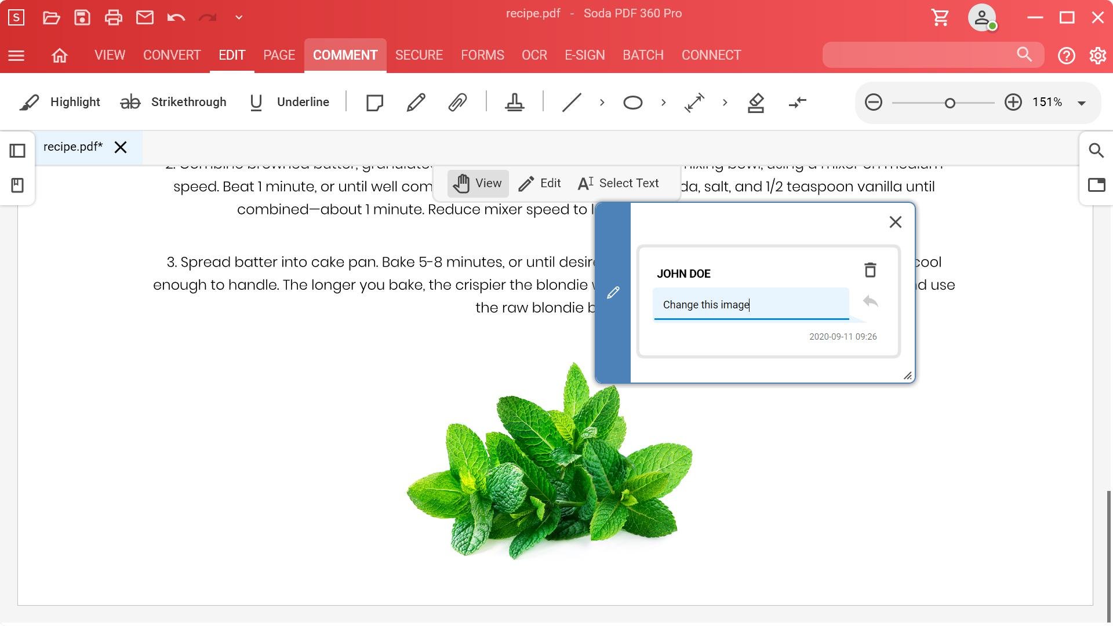Select the sticky note tool

click(x=374, y=103)
